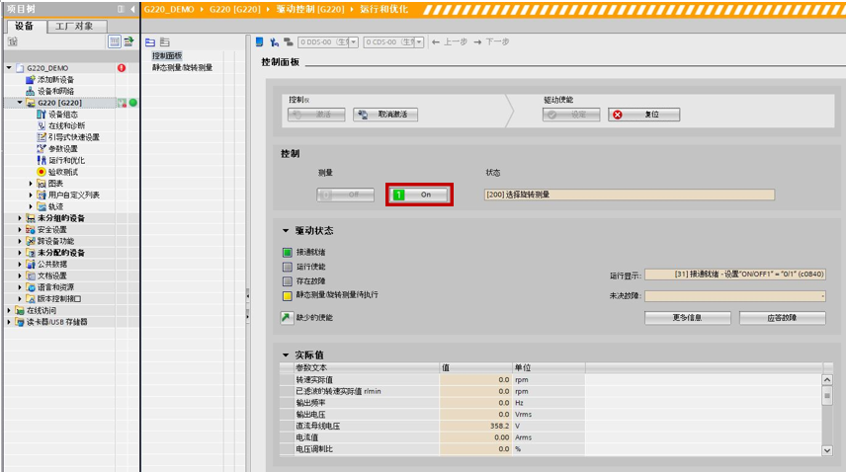
Task: Click the 取消激活 control button
Action: [386, 115]
